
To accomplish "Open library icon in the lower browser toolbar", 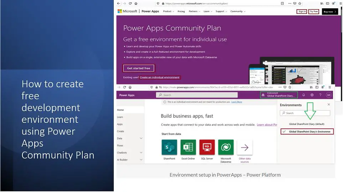I will pyautogui.click(x=311, y=87).
